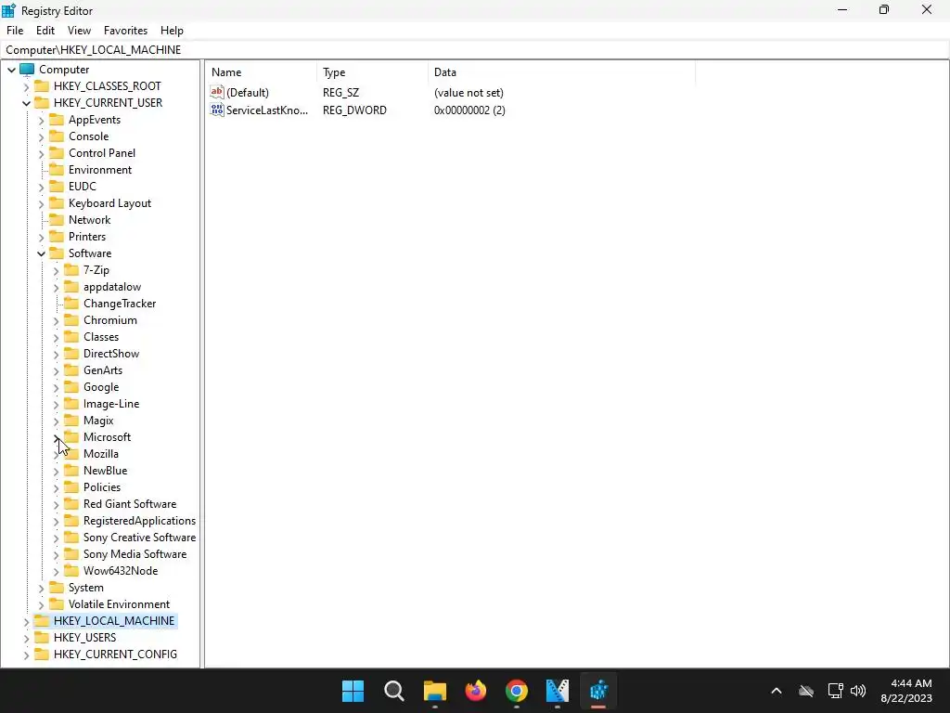
Task: Open the Movie Studio taskbar icon
Action: point(558,691)
